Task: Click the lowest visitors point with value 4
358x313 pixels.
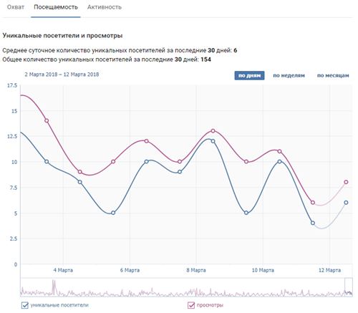Action: pos(313,223)
